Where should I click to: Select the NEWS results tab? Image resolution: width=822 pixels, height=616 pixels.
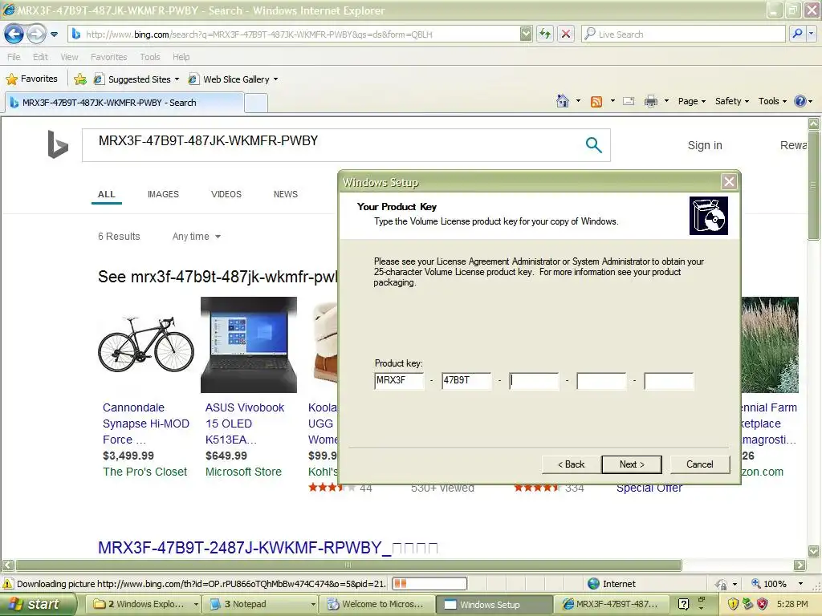(x=286, y=194)
